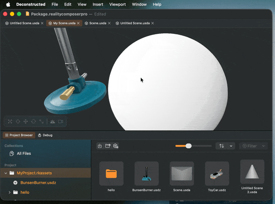Click the new scene icon
Screen dimensions: 275x204
pos(116,146)
